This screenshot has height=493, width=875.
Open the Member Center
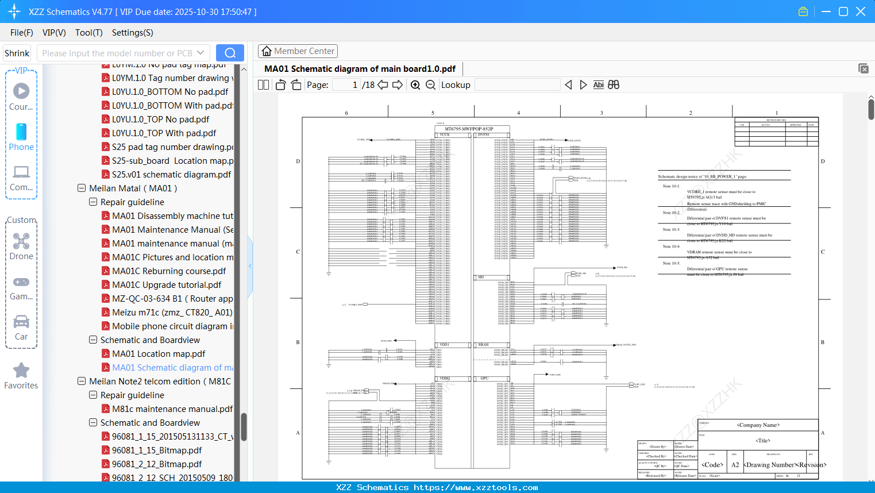pos(298,51)
